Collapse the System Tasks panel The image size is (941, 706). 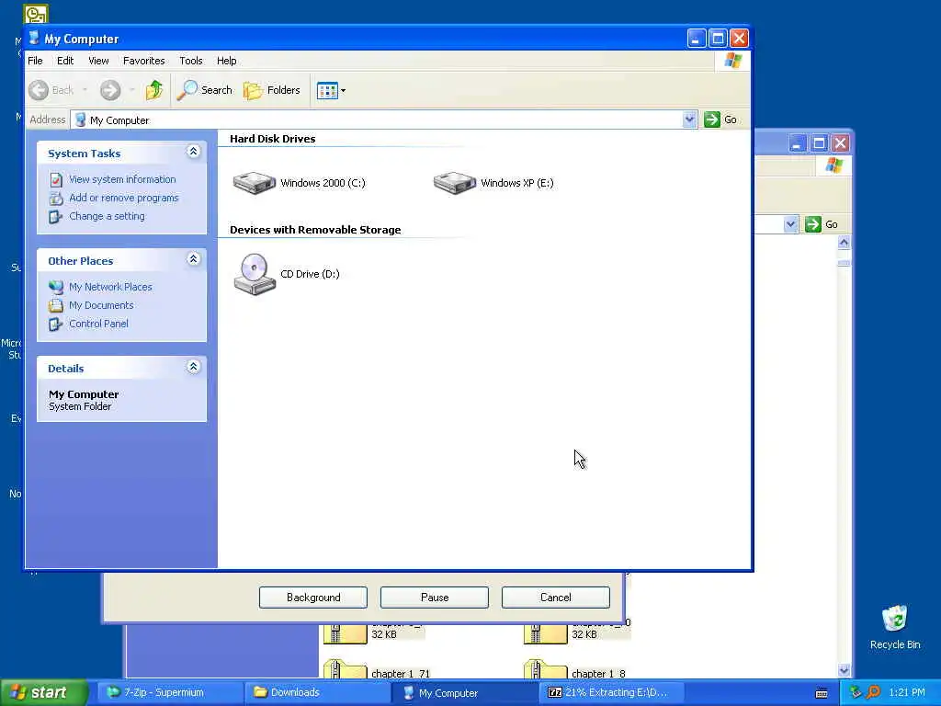(193, 152)
